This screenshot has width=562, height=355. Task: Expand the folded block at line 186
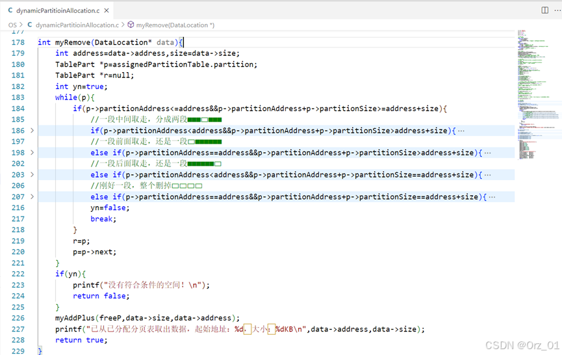32,131
